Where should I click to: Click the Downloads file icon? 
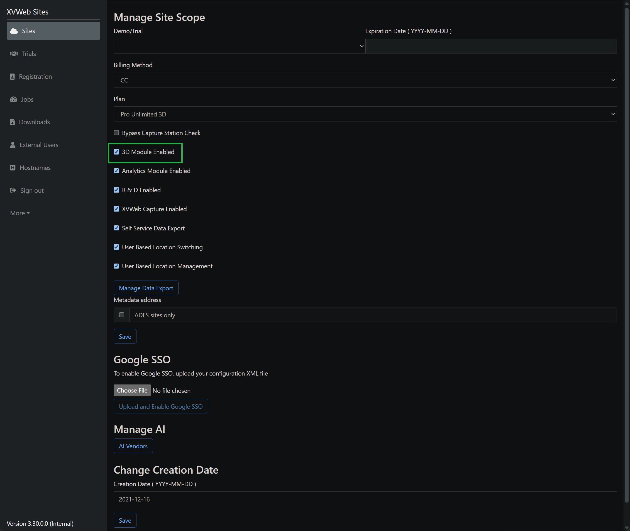(12, 122)
